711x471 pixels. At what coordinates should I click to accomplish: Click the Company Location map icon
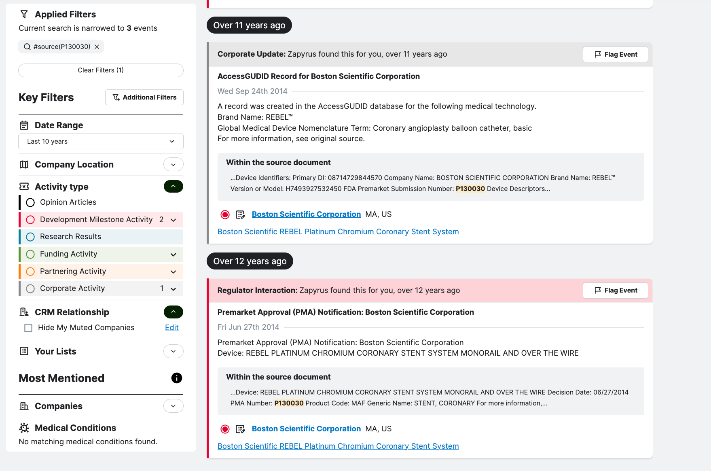[24, 165]
